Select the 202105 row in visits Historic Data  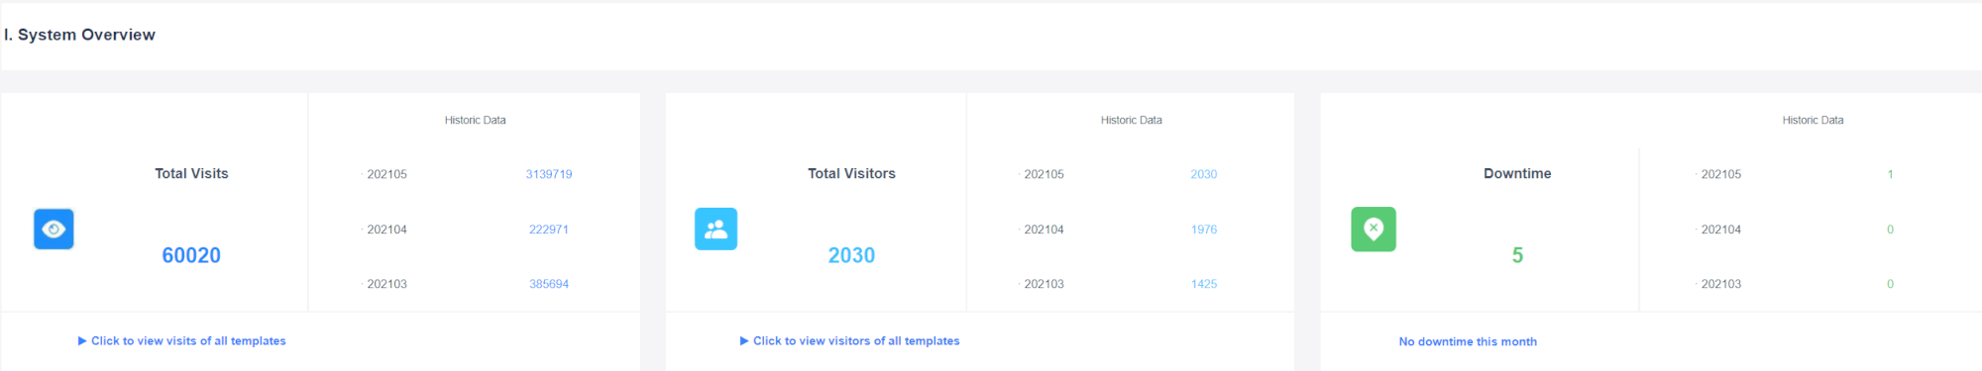point(475,174)
